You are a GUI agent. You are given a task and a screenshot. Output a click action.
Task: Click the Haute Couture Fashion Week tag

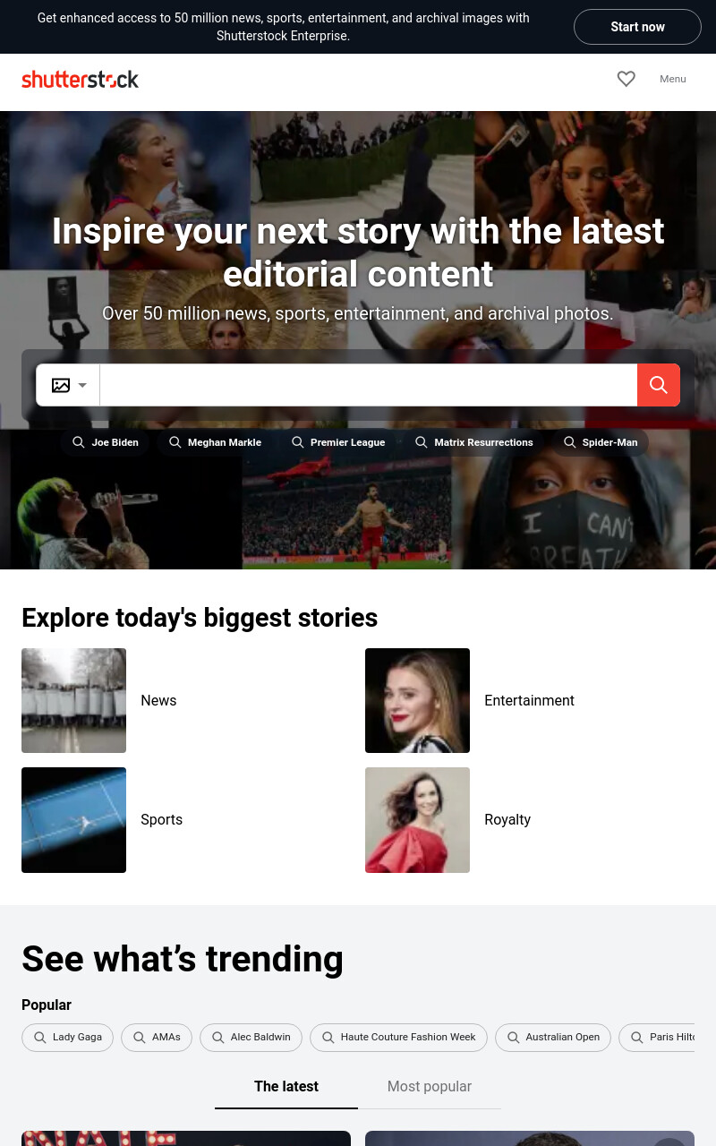coord(398,1038)
